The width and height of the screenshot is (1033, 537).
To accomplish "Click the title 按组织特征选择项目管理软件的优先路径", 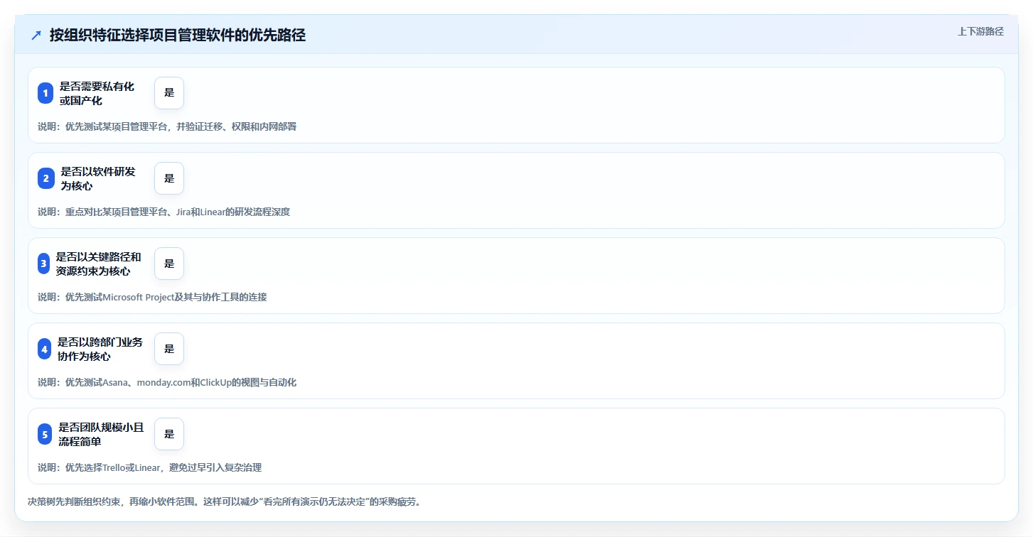I will click(x=178, y=36).
